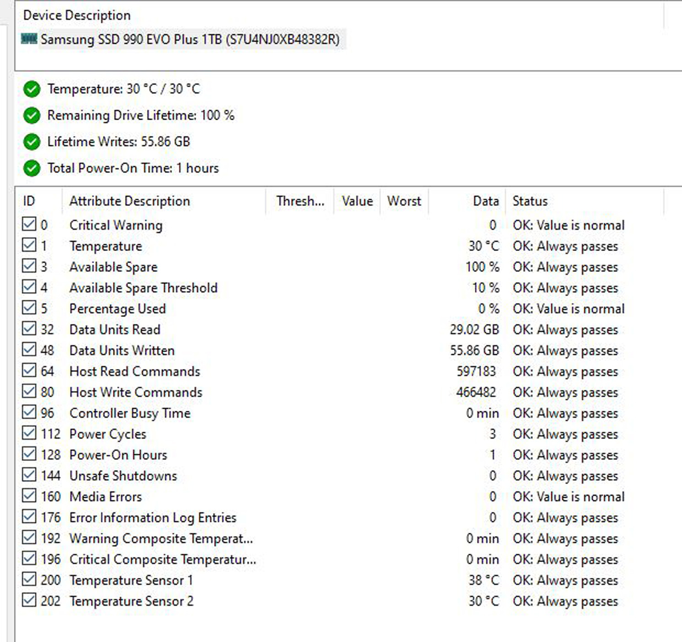Select the Percentage Used attribute name
Image resolution: width=682 pixels, height=642 pixels.
coord(117,309)
